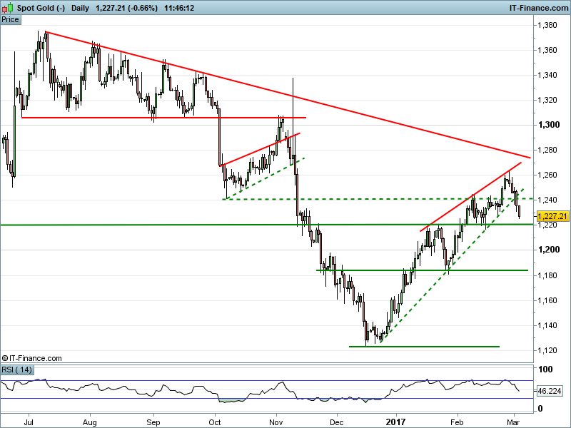Click the candlestick icon beside Spot Gold
The image size is (571, 428).
point(7,8)
